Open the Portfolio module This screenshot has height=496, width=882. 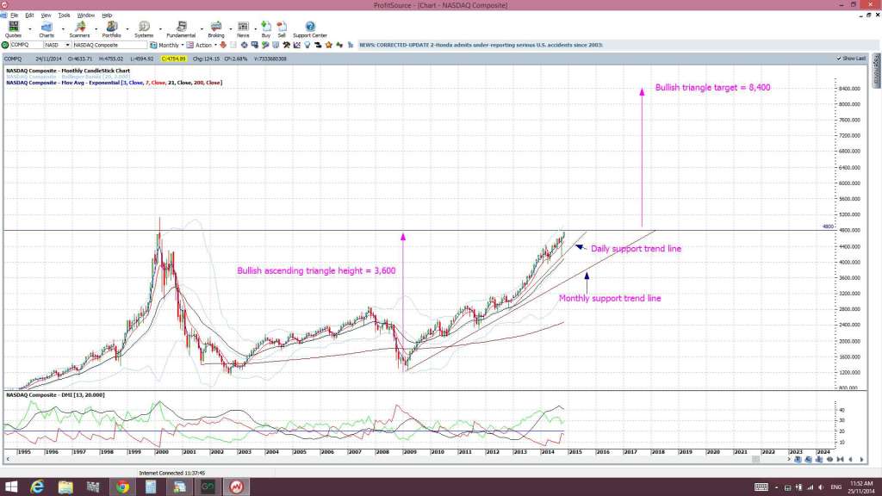pos(111,29)
